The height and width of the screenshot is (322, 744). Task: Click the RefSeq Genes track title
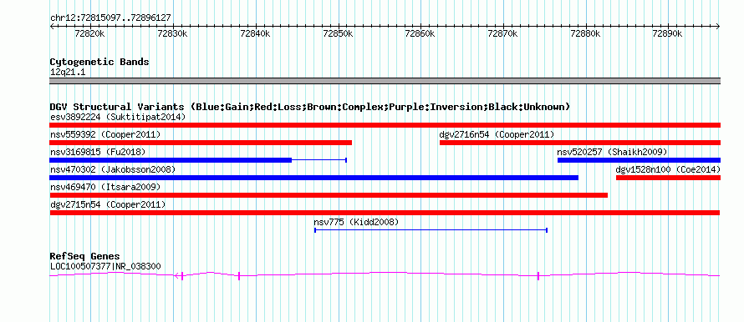point(84,257)
